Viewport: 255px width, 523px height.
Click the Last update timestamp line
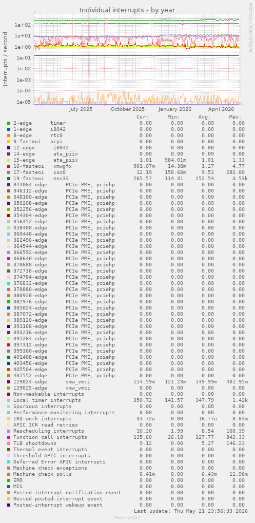(191, 511)
